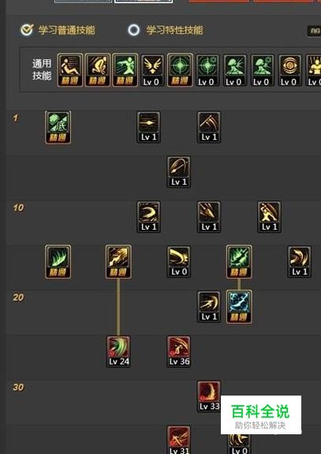Click the green flame mastered skill icon

point(58,262)
